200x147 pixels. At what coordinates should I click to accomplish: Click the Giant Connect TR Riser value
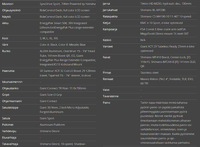(63, 88)
